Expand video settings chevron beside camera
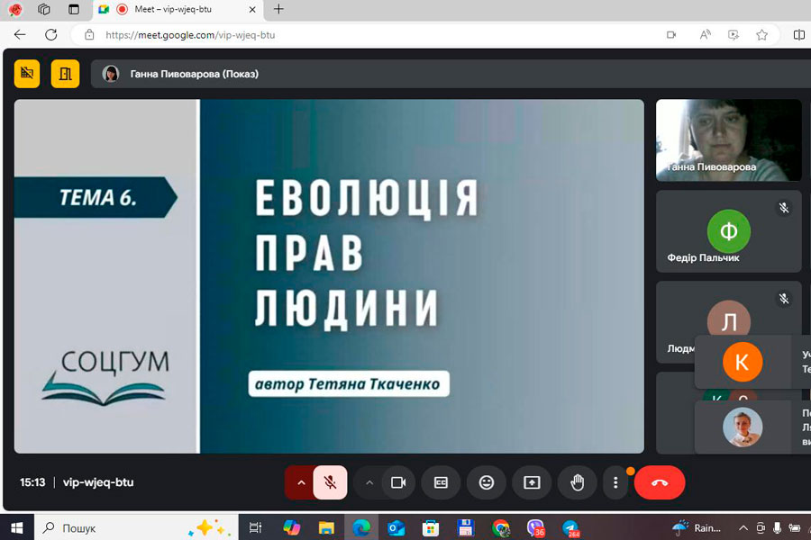The width and height of the screenshot is (811, 540). 369,482
